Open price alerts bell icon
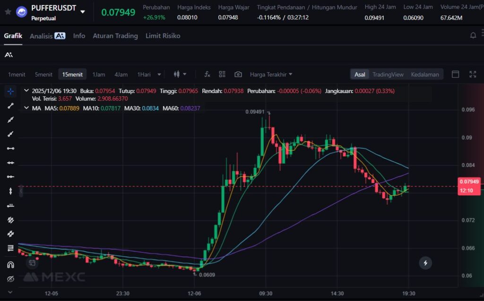 coord(473,35)
